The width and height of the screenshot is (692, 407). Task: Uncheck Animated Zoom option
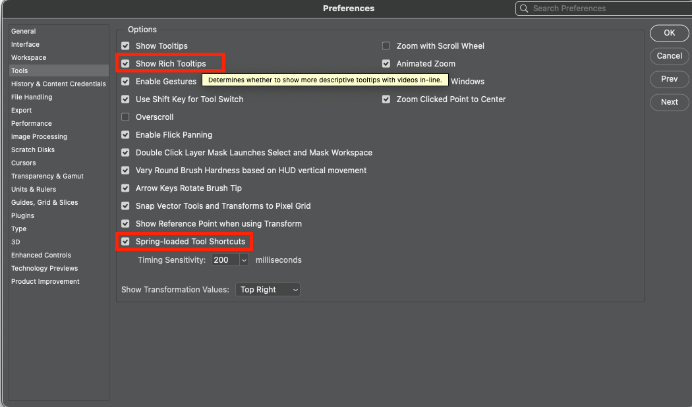click(x=386, y=64)
